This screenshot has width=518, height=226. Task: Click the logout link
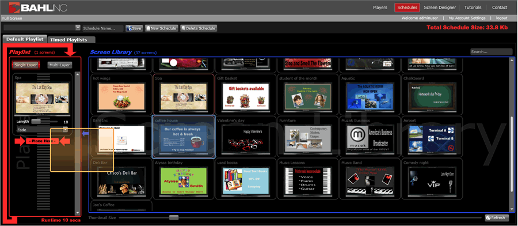[501, 18]
